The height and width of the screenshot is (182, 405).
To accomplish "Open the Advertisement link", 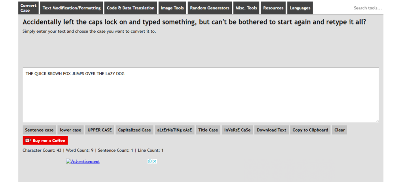I will [83, 162].
